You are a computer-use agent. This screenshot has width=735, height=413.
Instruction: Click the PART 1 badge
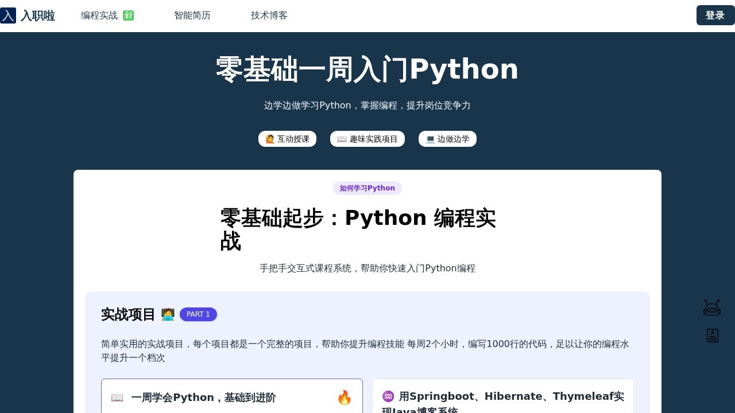tap(198, 314)
